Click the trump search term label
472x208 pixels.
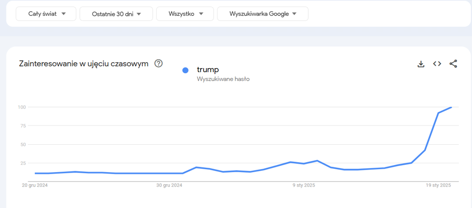208,70
